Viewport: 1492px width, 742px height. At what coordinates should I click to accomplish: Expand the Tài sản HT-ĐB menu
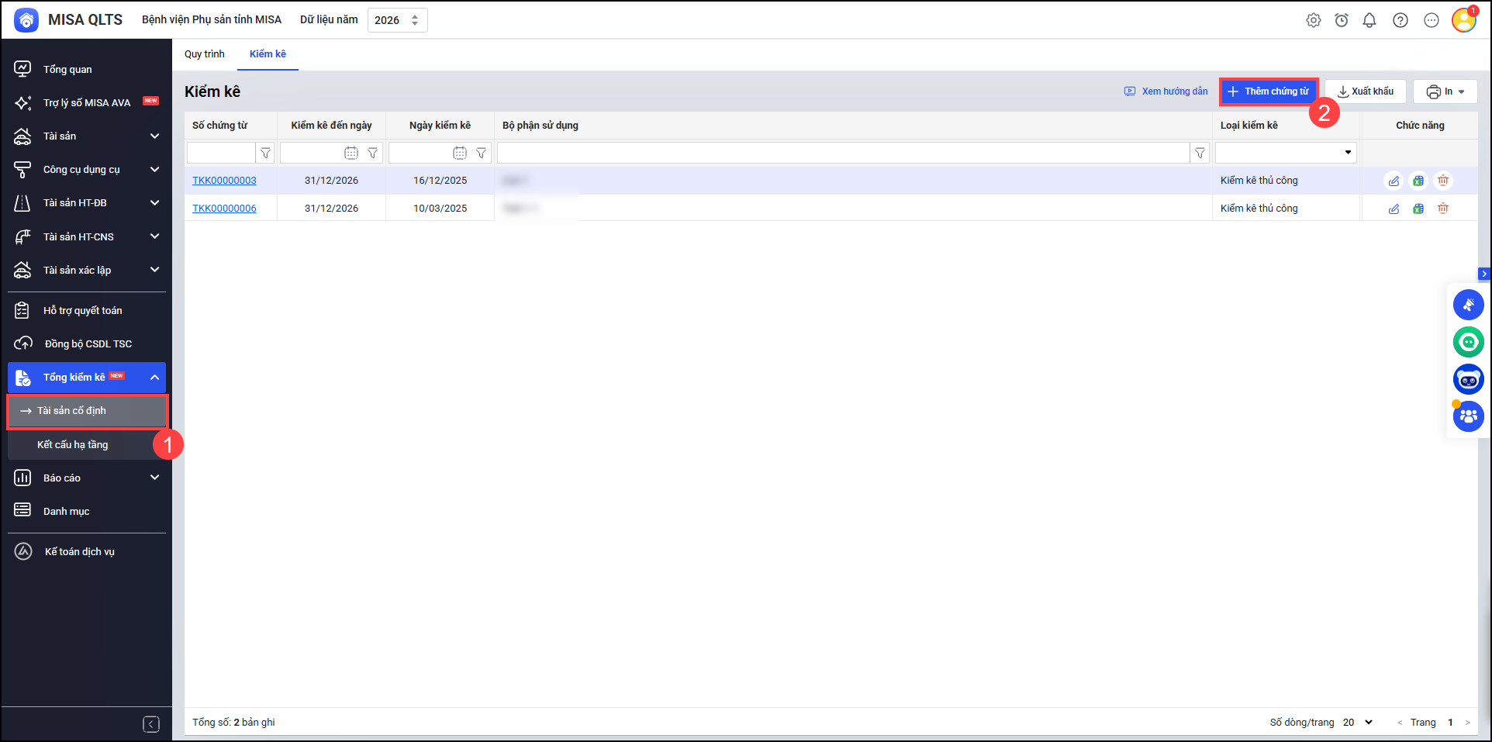[x=155, y=203]
